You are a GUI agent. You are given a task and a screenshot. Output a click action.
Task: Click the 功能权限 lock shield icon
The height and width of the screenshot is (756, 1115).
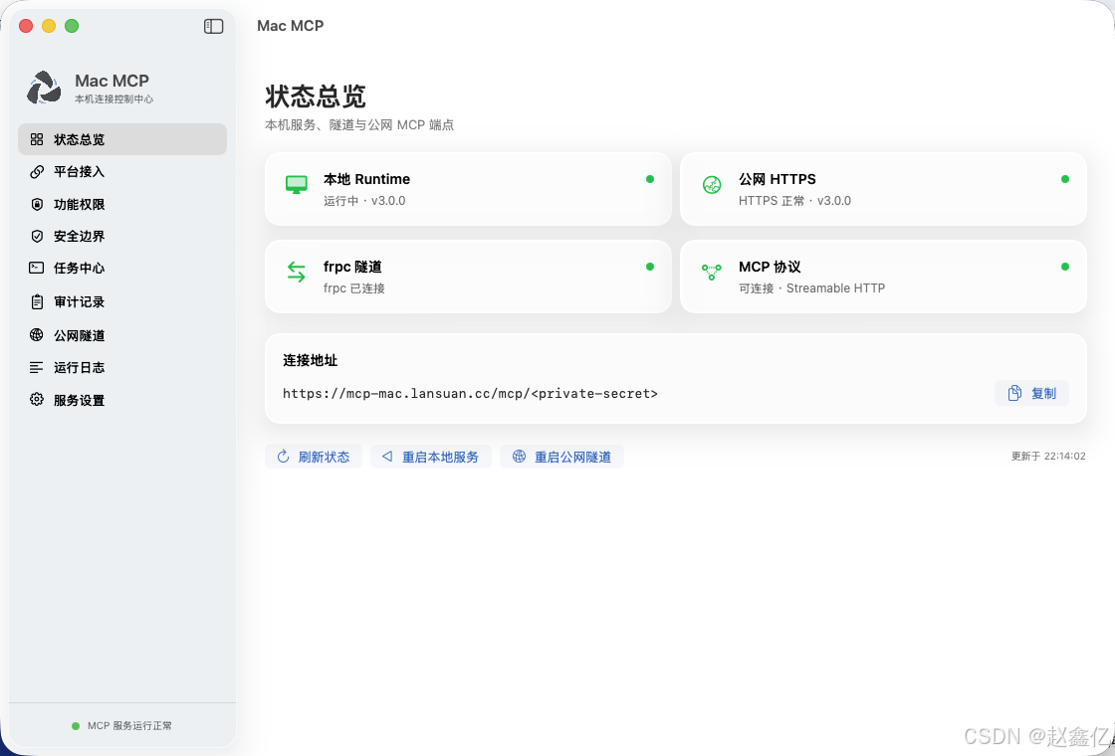tap(37, 204)
